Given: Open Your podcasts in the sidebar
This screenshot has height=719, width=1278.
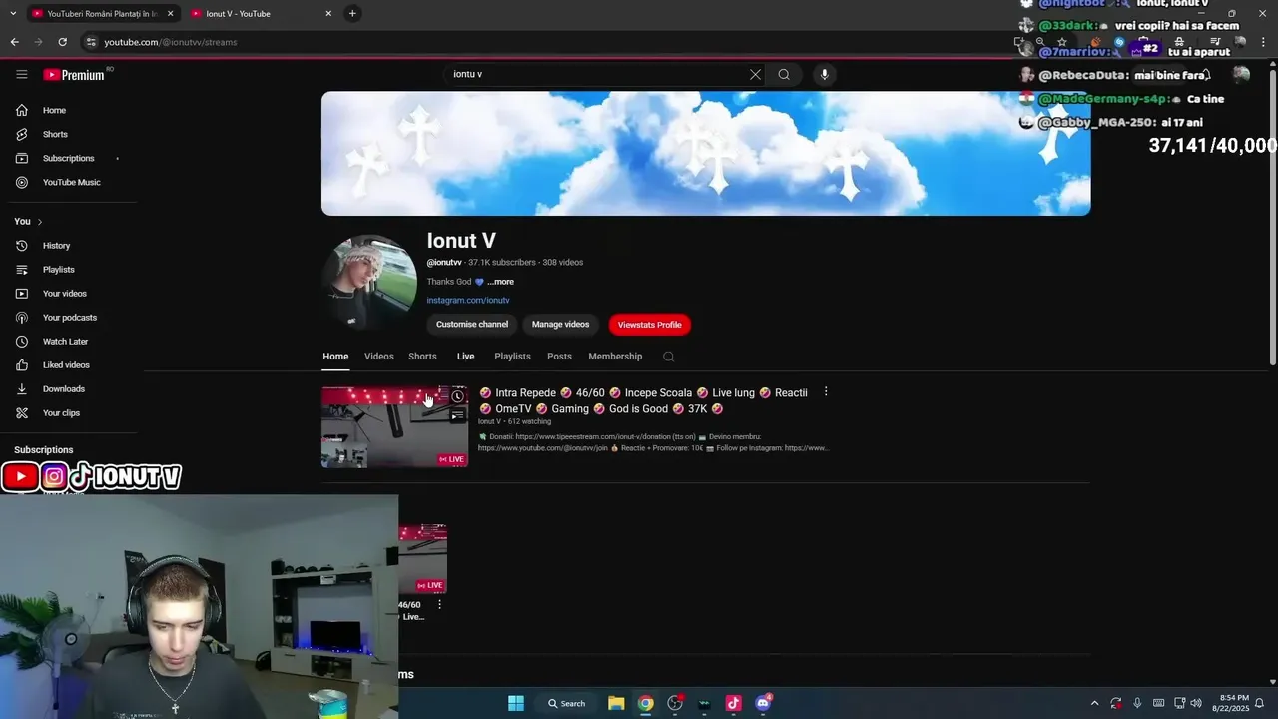Looking at the screenshot, I should click(x=70, y=318).
